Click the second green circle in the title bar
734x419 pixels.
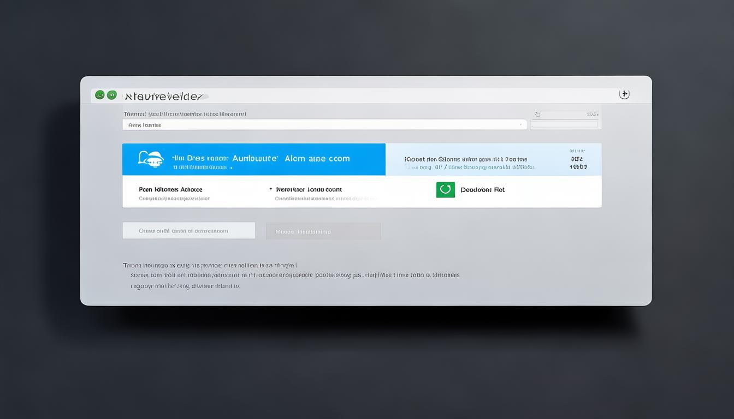112,95
